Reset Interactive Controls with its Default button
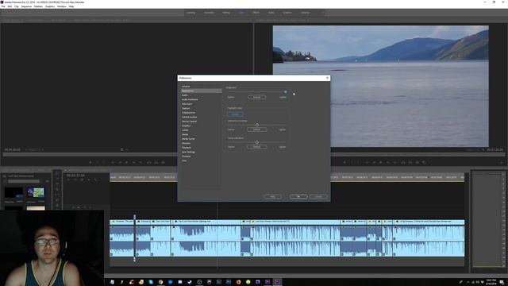This screenshot has width=508, height=286. click(257, 129)
